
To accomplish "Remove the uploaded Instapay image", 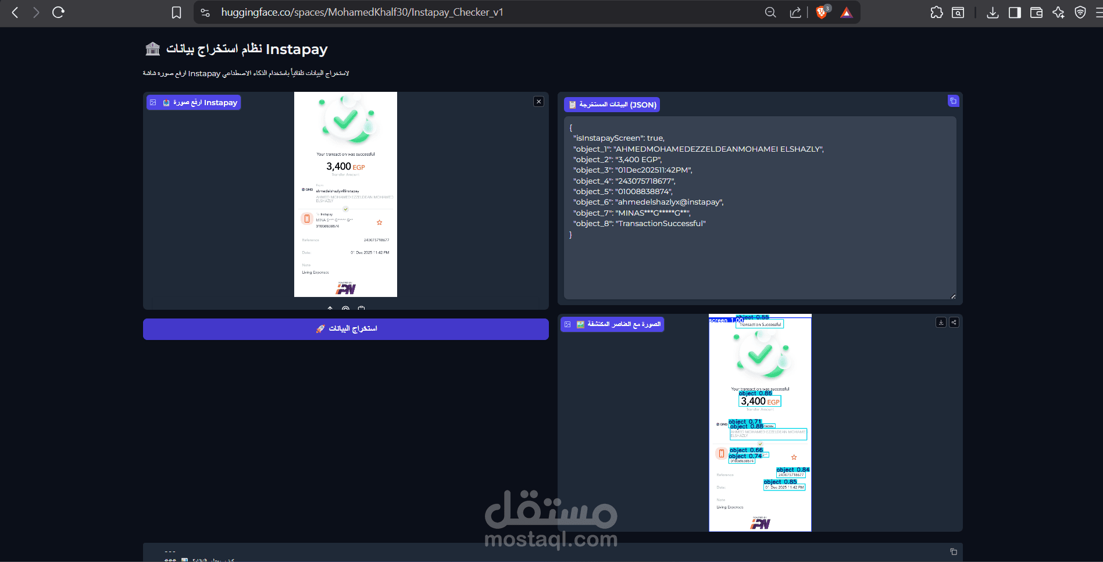I will (x=539, y=102).
